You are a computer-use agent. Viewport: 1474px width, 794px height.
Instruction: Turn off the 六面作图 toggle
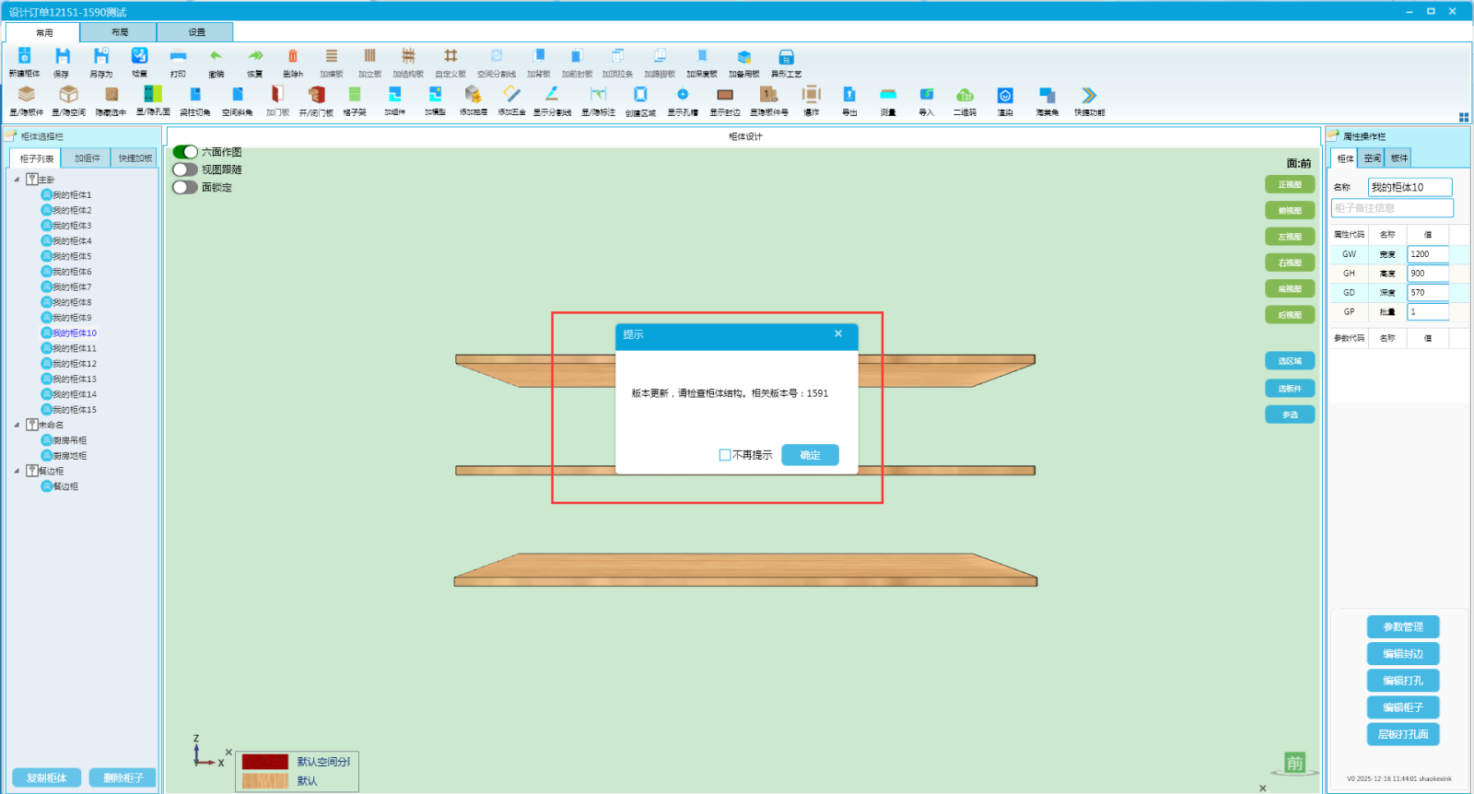pyautogui.click(x=185, y=152)
